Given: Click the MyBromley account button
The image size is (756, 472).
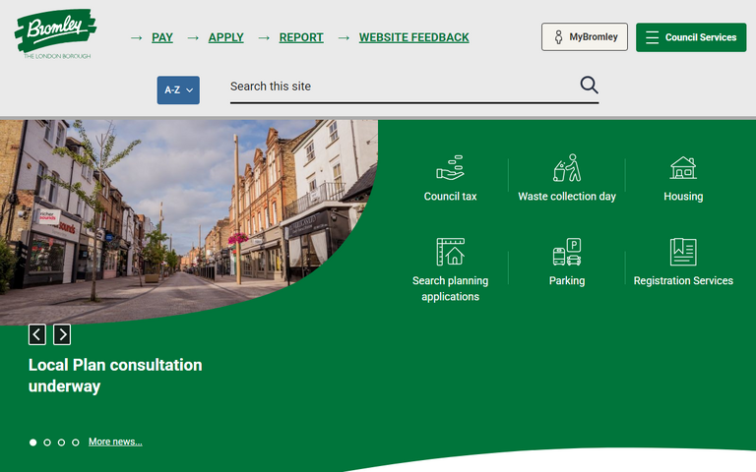Looking at the screenshot, I should [584, 37].
